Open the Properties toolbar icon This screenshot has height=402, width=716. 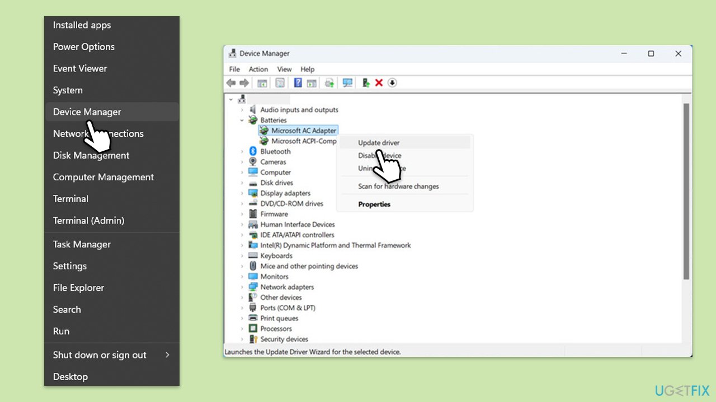point(280,83)
